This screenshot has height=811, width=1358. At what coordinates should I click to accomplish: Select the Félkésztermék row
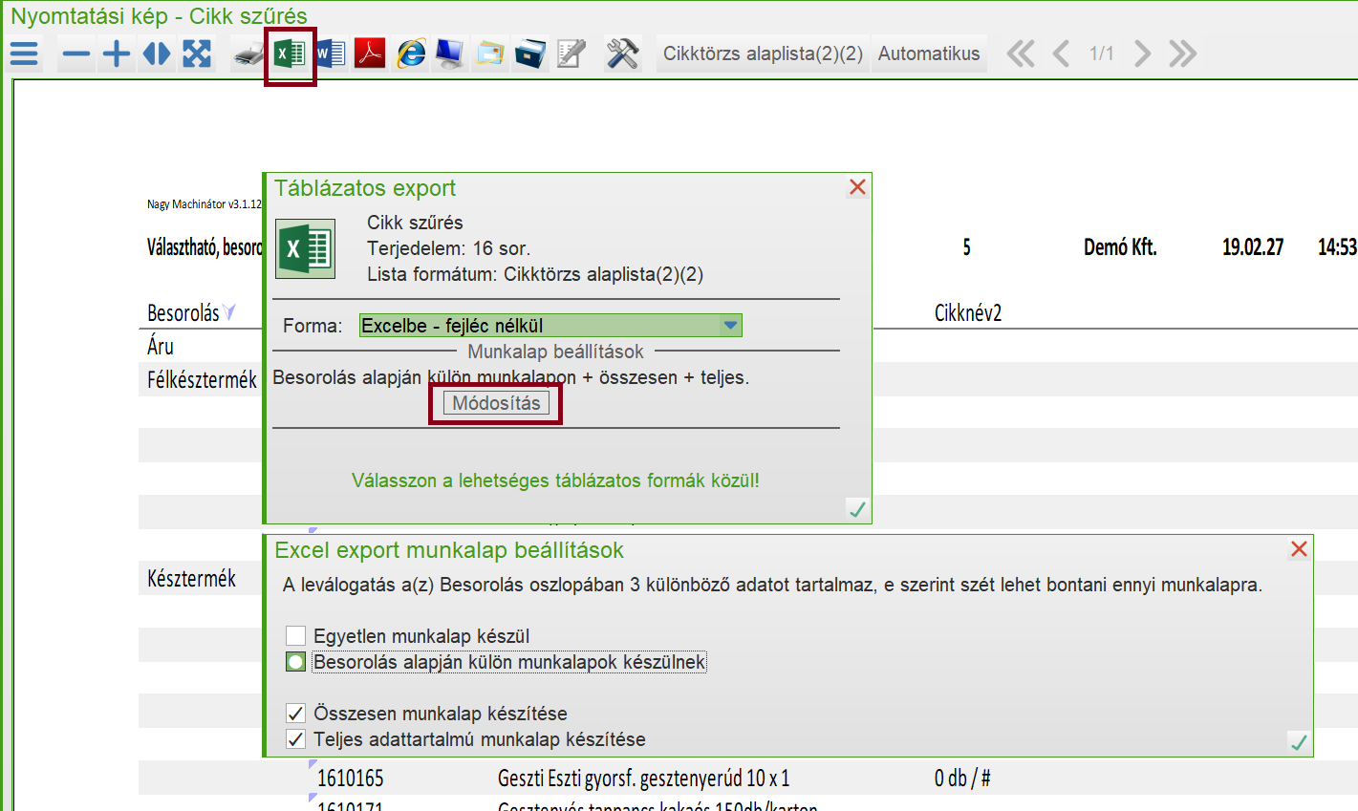(202, 380)
